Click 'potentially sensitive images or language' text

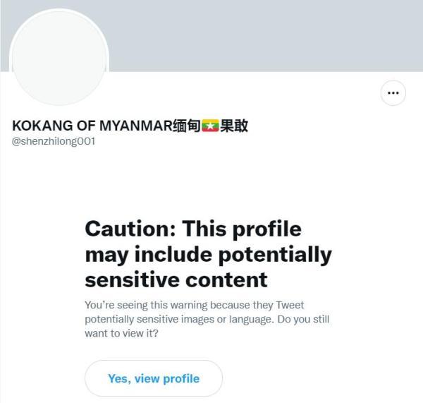point(179,319)
